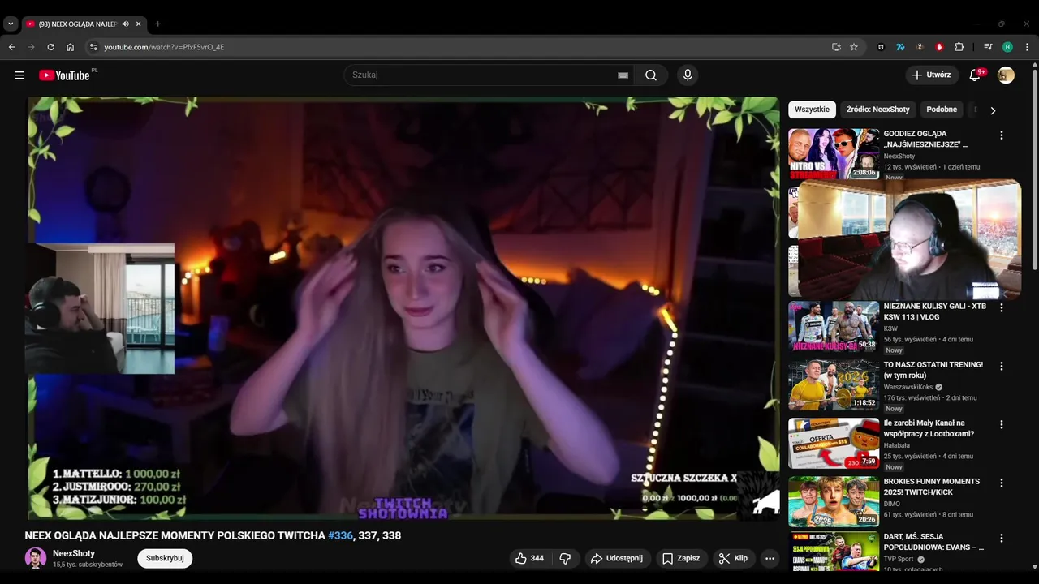Open options menu for DART, MŚ video

1001,539
